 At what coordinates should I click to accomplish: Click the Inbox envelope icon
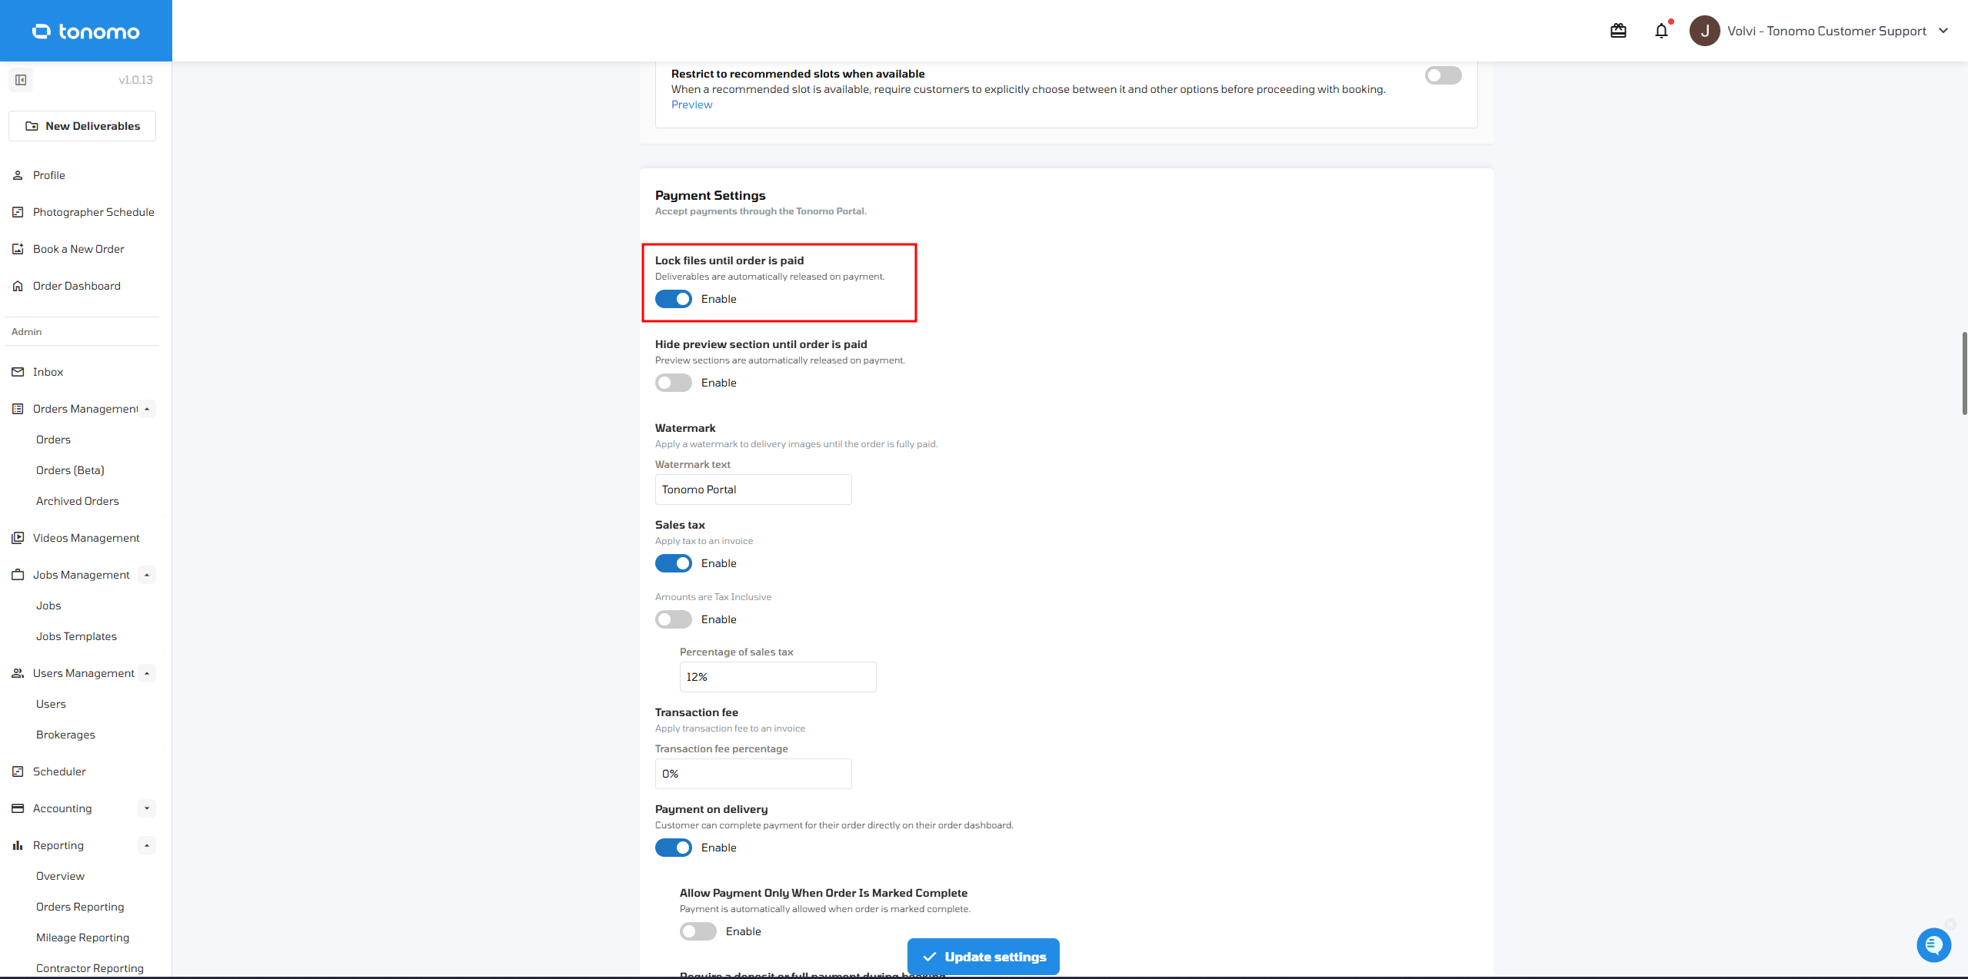click(x=18, y=372)
